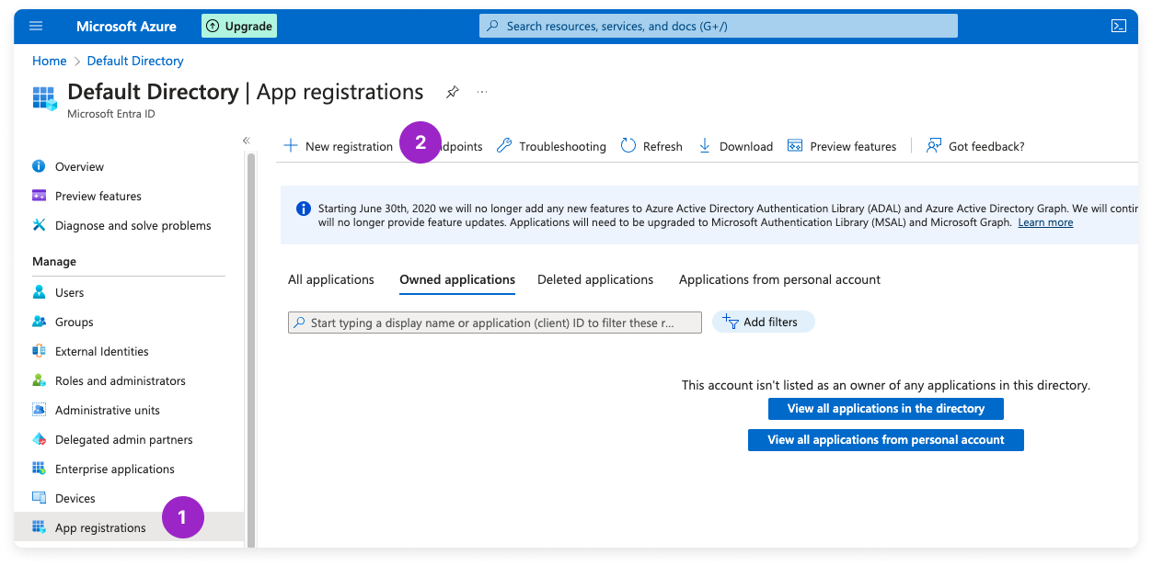Click the sidebar vertical scrollbar
The height and width of the screenshot is (566, 1152).
250,349
